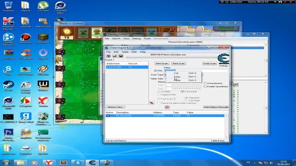Open the Garry's Mod desktop shortcut
The image size is (296, 166).
(x=26, y=118)
